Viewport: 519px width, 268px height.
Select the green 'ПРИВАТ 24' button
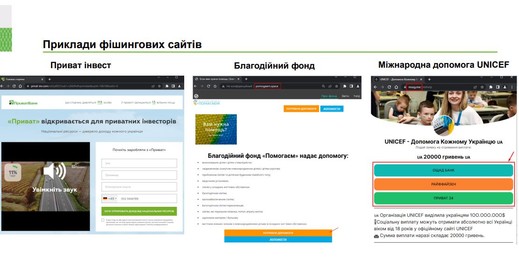point(444,198)
